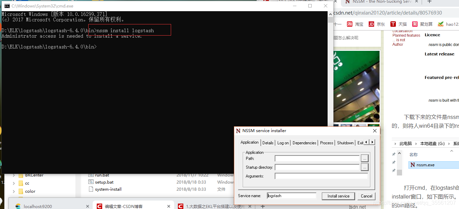Select system-install file in Explorer
459x209 pixels.
point(108,189)
